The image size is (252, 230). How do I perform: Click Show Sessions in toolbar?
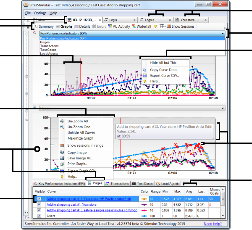pyautogui.click(x=181, y=26)
